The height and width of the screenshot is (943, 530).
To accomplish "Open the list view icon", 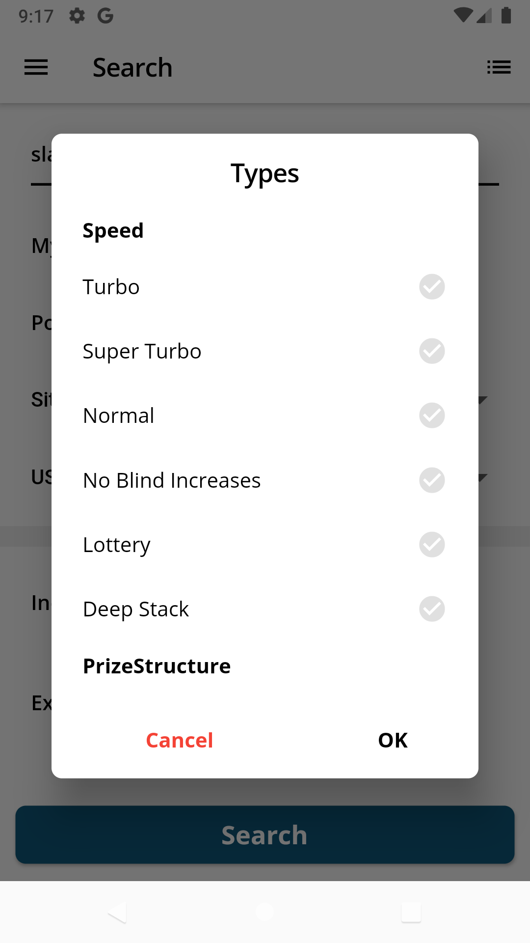I will pyautogui.click(x=499, y=67).
